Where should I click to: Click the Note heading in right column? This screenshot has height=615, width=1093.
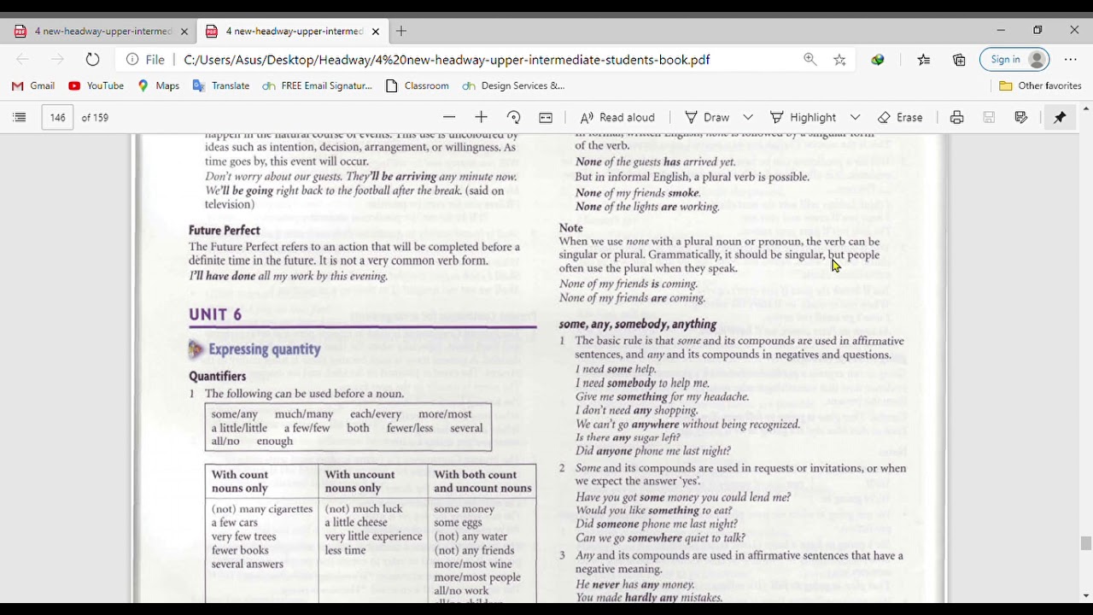tap(570, 227)
